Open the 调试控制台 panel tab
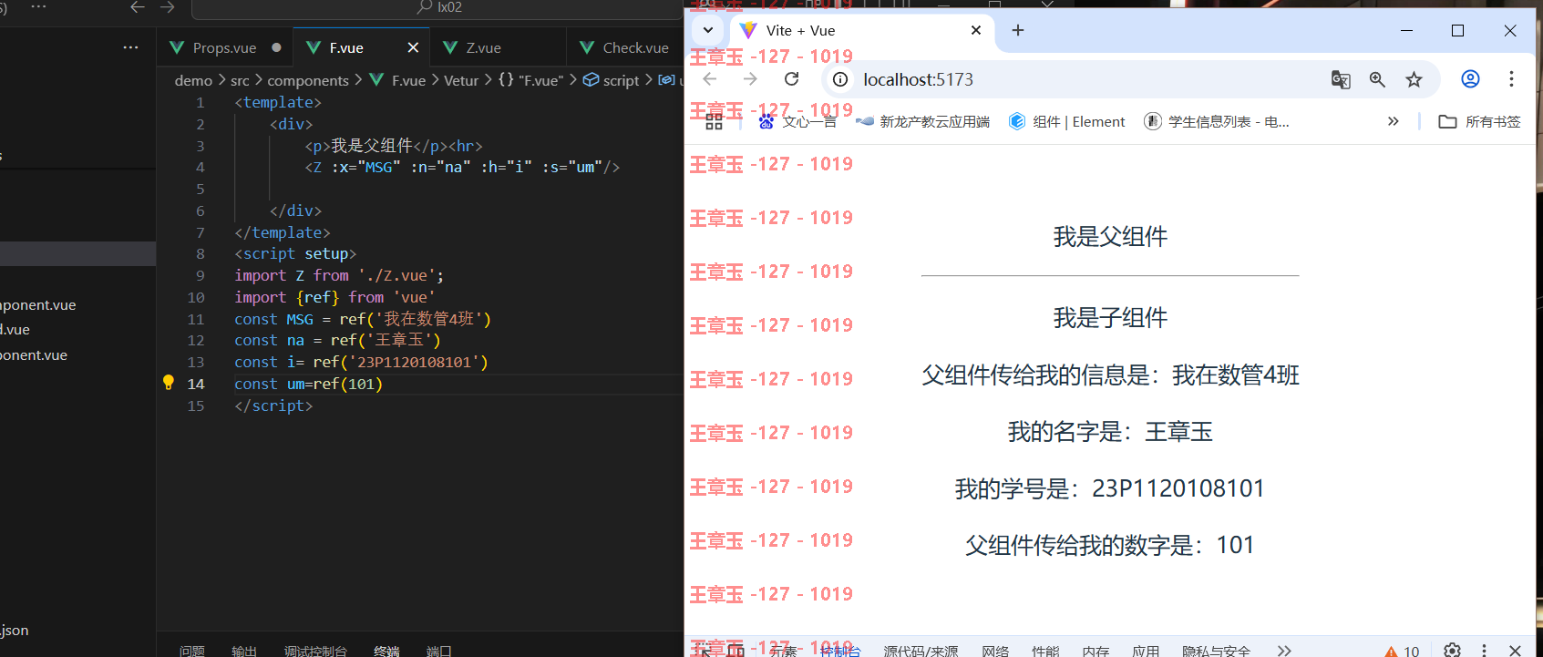Image resolution: width=1543 pixels, height=657 pixels. 315,651
